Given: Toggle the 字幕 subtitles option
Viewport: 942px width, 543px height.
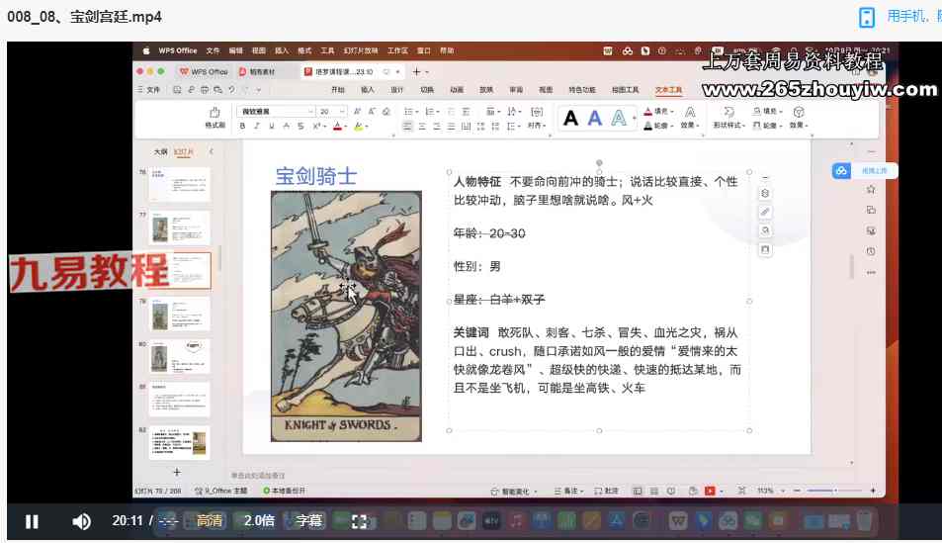Looking at the screenshot, I should click(x=308, y=521).
